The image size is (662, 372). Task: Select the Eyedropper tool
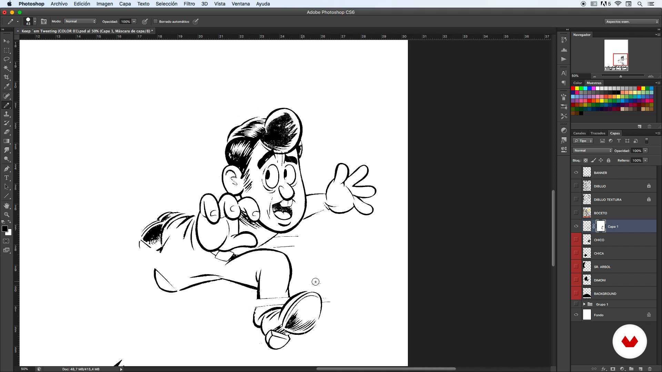tap(7, 86)
